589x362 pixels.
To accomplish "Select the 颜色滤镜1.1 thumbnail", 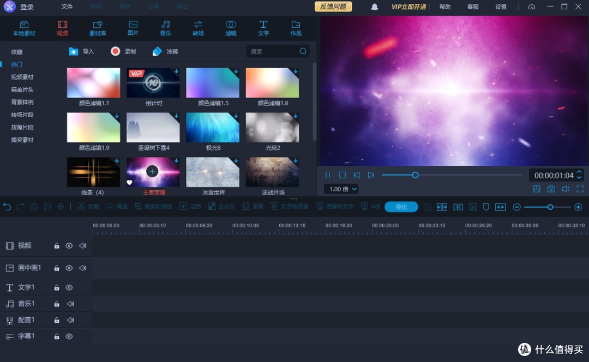I will pos(94,83).
